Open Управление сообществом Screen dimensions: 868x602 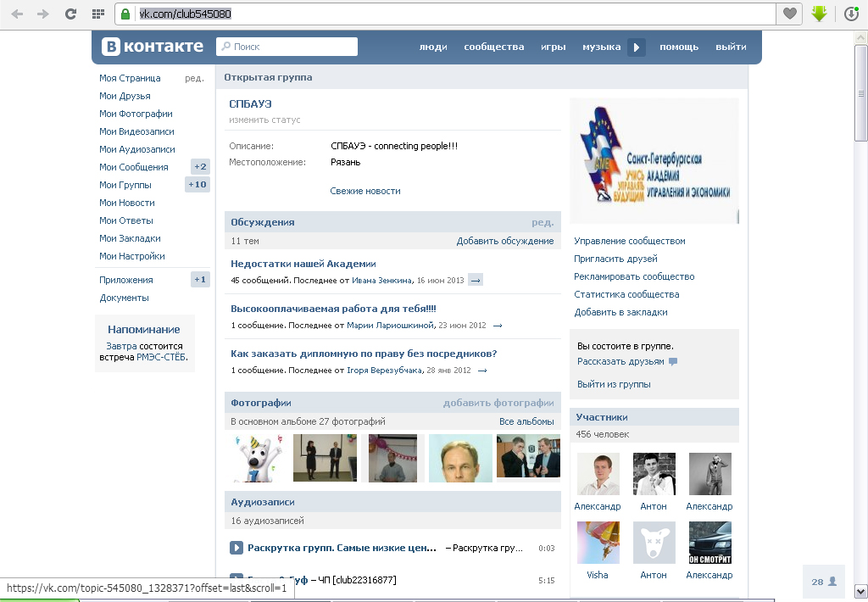(630, 241)
